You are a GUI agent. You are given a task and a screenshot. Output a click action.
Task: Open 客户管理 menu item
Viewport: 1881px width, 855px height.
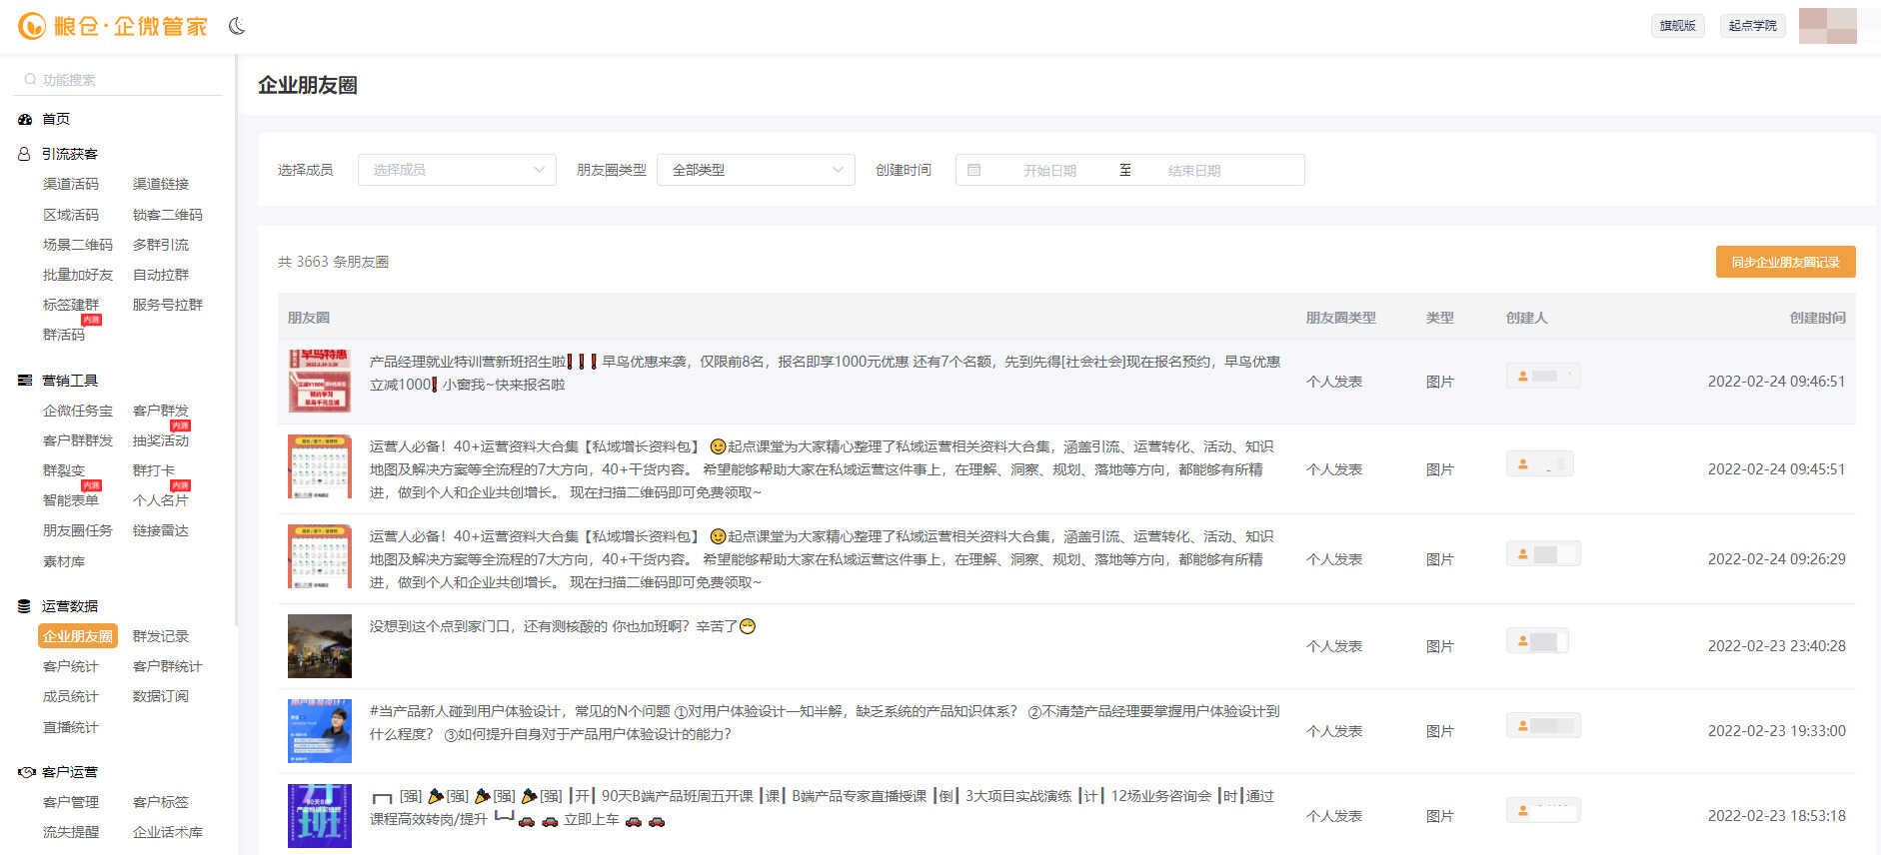coord(71,802)
